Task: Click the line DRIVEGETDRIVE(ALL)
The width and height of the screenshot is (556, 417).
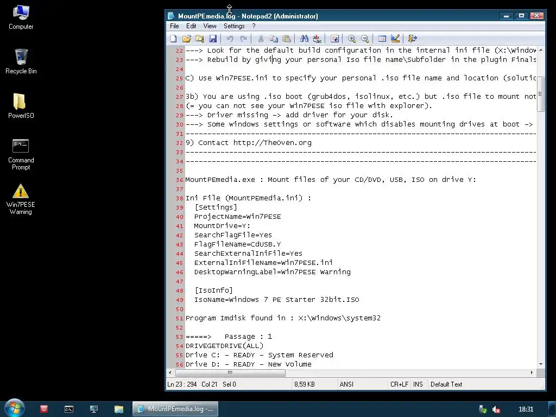Action: (x=224, y=345)
